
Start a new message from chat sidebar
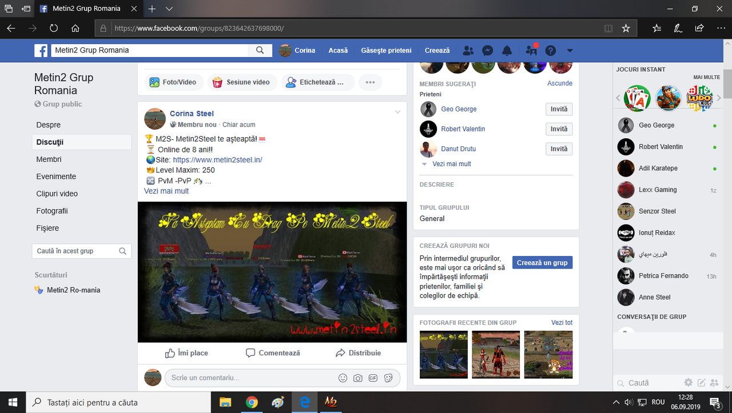[701, 383]
